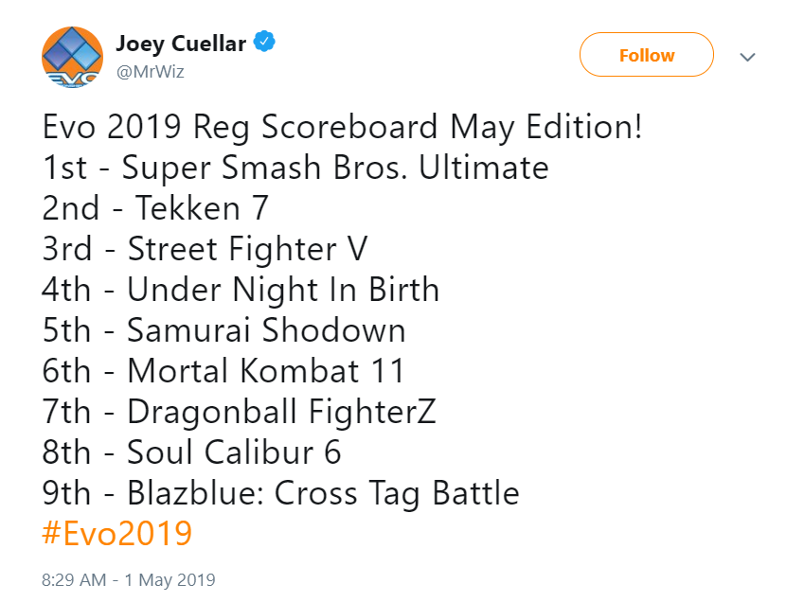Click the line listing Super Smash Bros. Ultimate

(x=295, y=168)
